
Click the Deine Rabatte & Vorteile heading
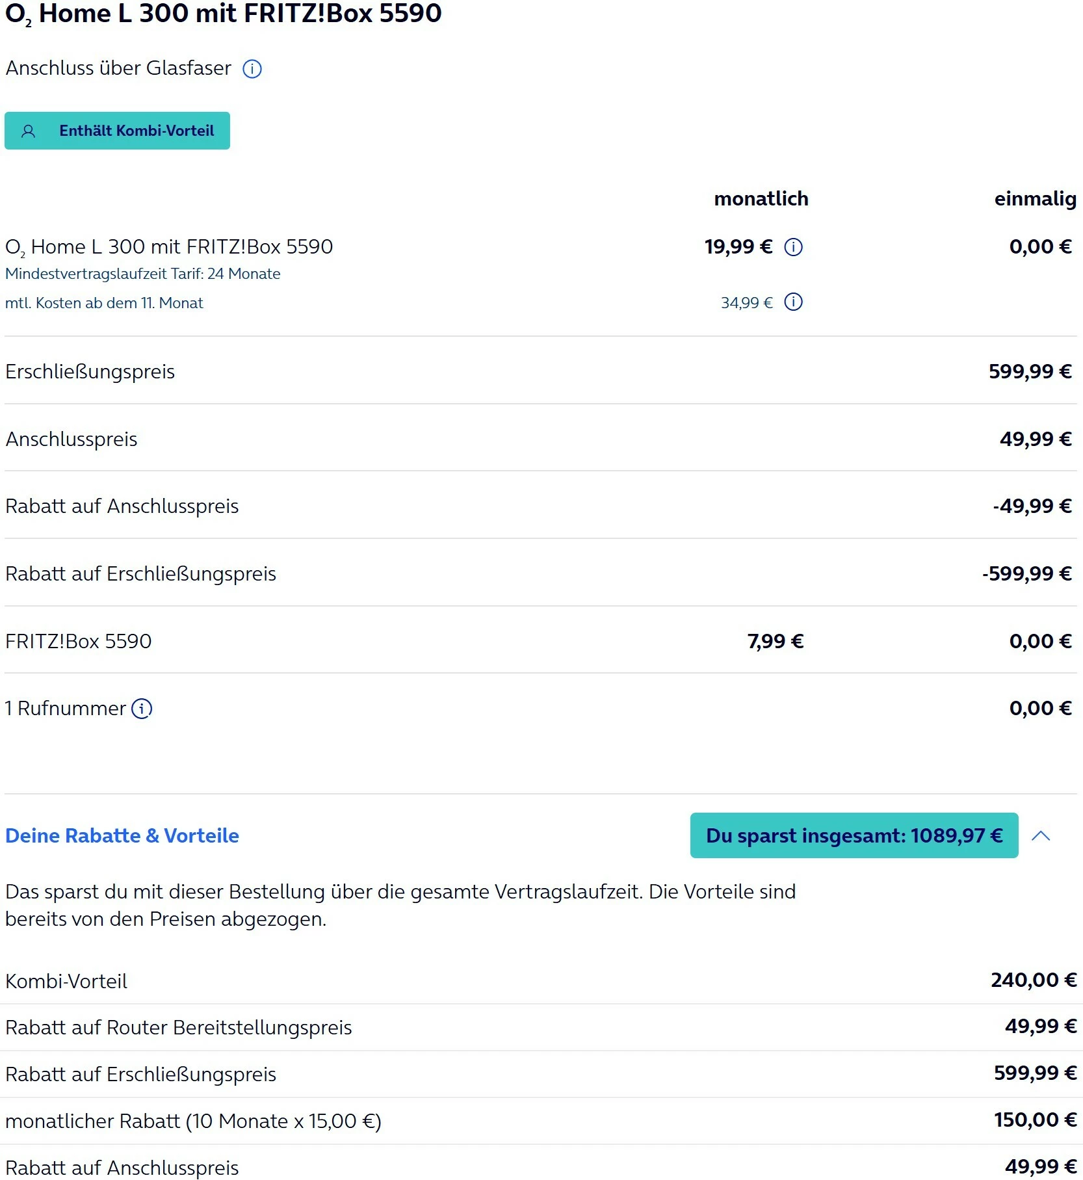pyautogui.click(x=122, y=836)
